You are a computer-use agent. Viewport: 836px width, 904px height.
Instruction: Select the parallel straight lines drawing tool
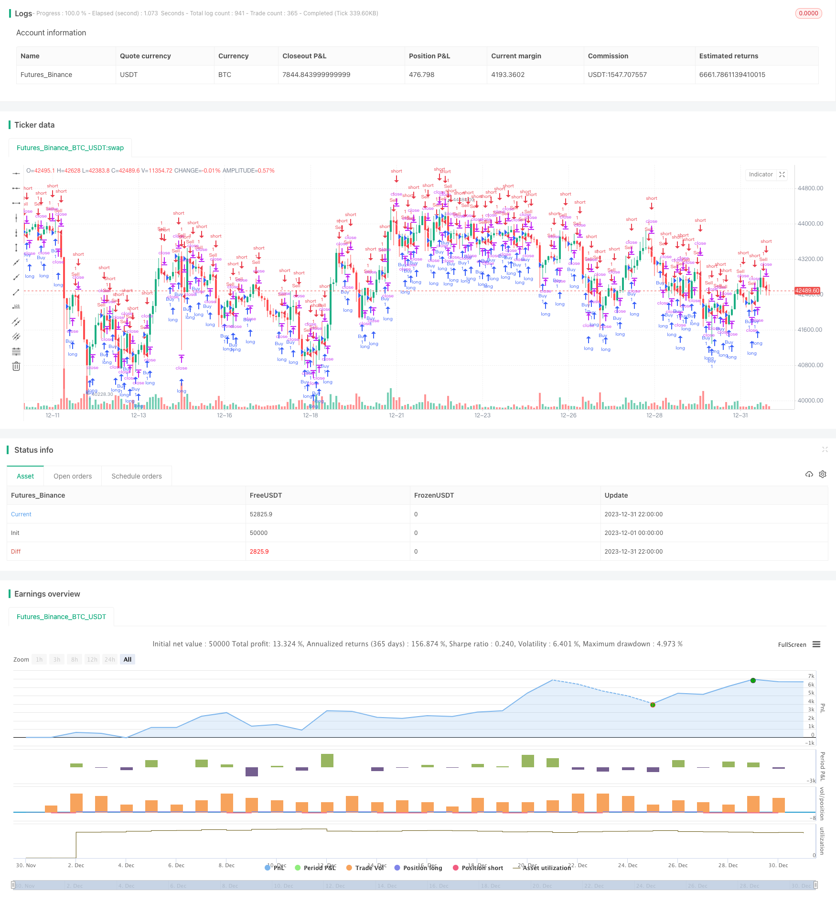tap(16, 322)
